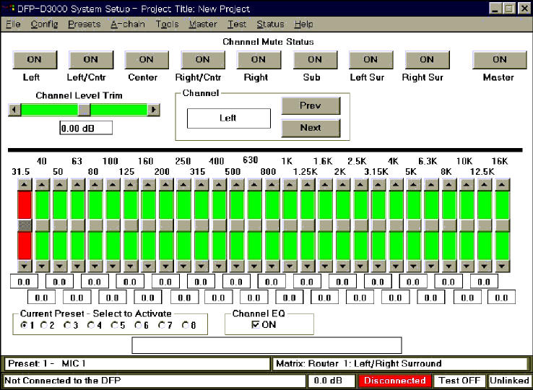Screen dimensions: 533x390
Task: Click the down arrow of the 31.5 Hz band
Action: [25, 265]
